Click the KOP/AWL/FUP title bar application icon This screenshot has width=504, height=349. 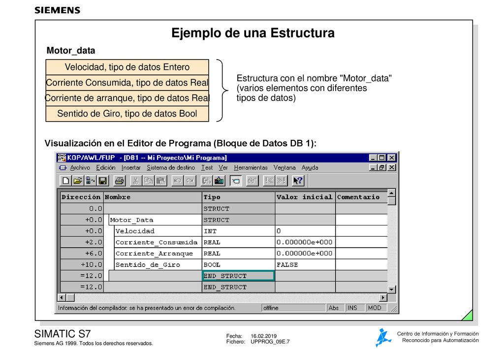pyautogui.click(x=62, y=158)
